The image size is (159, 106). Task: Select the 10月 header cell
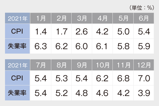pyautogui.click(x=102, y=65)
